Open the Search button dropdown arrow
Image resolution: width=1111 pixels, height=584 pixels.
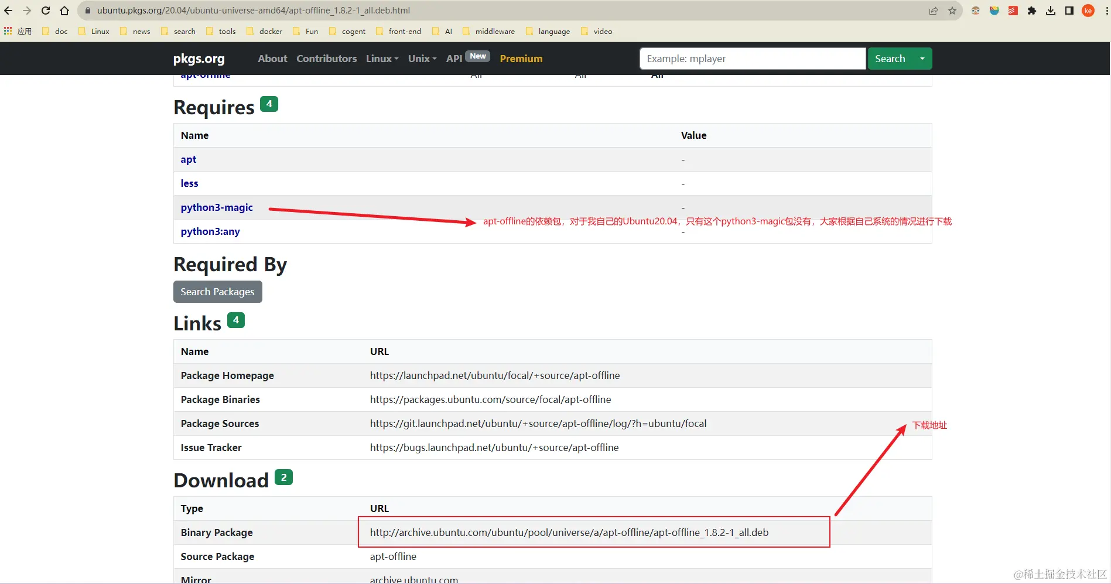tap(922, 59)
